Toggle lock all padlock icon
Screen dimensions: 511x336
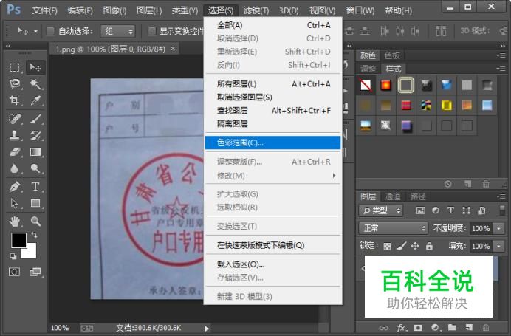pos(429,246)
